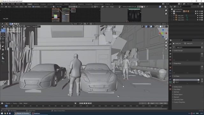Toggle visibility eye of Collection row
The width and height of the screenshot is (204, 115).
point(200,11)
